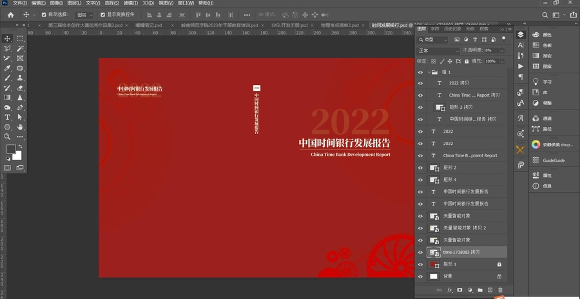Add layer style via fx icon
This screenshot has height=299, width=580.
click(450, 290)
